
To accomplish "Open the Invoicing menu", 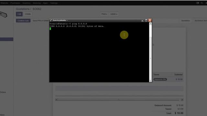I will pyautogui.click(x=37, y=3).
